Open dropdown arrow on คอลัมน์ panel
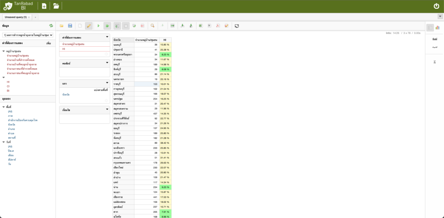444x218 pixels. (107, 63)
